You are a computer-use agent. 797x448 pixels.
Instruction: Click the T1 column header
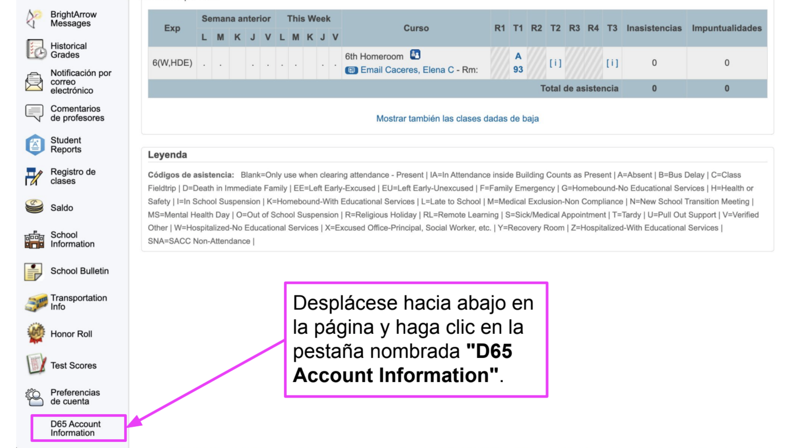pos(518,28)
